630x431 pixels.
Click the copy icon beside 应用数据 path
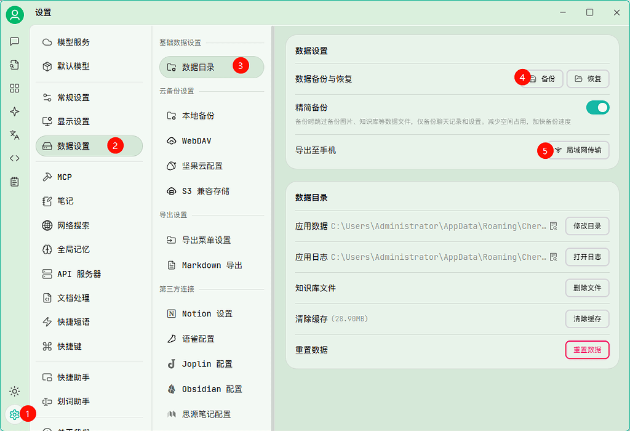coord(553,226)
